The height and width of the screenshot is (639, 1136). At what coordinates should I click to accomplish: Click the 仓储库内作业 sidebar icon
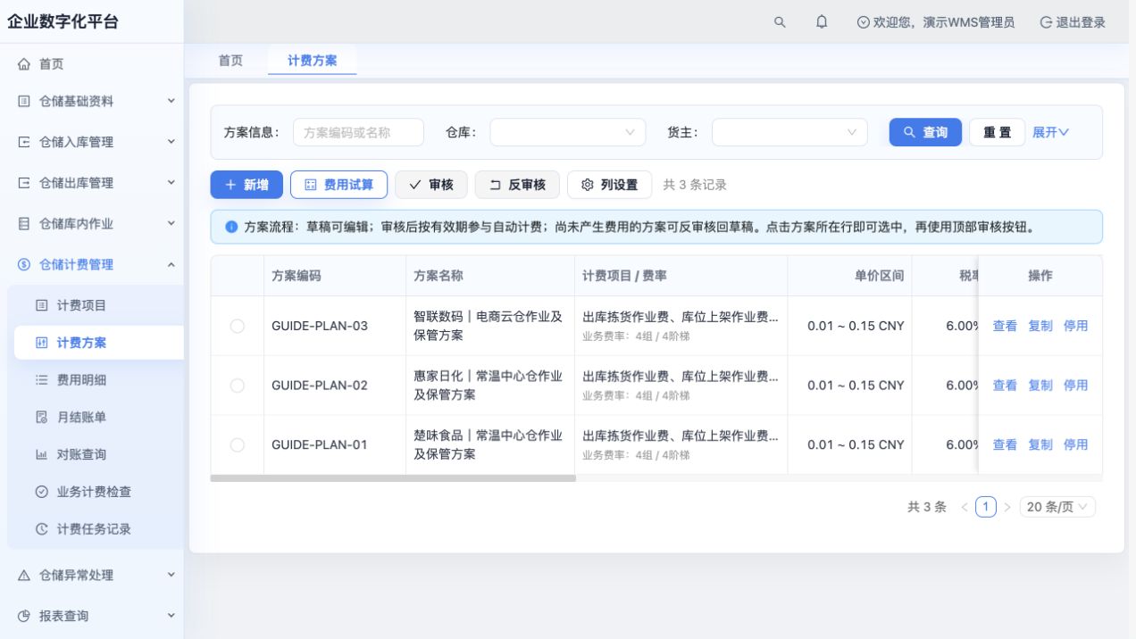(24, 224)
